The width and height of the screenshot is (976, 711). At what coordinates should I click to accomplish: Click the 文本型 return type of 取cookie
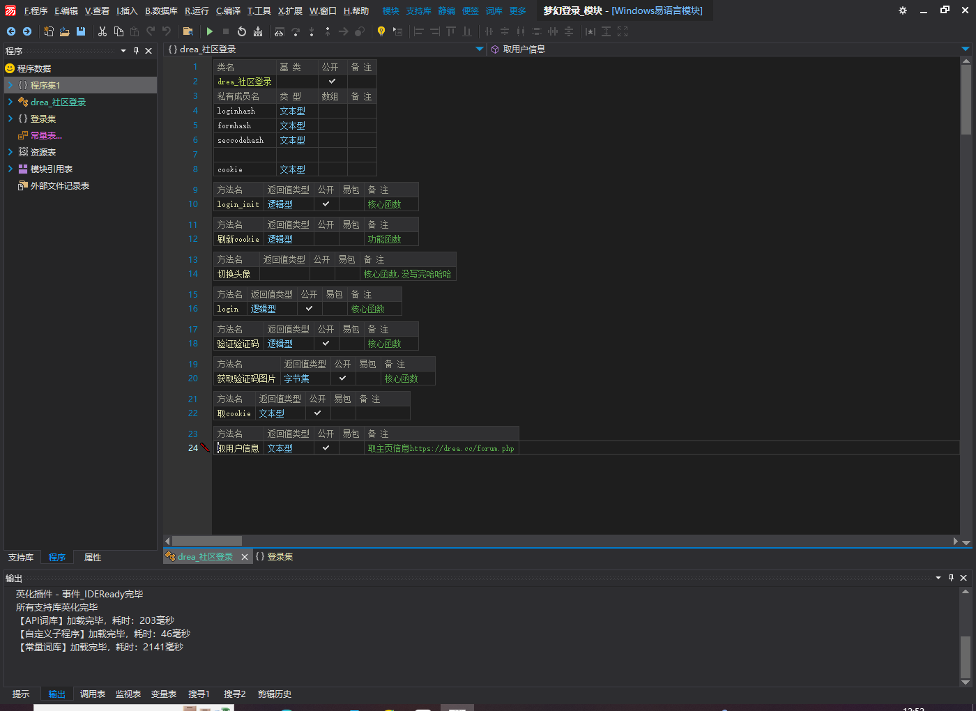(272, 413)
